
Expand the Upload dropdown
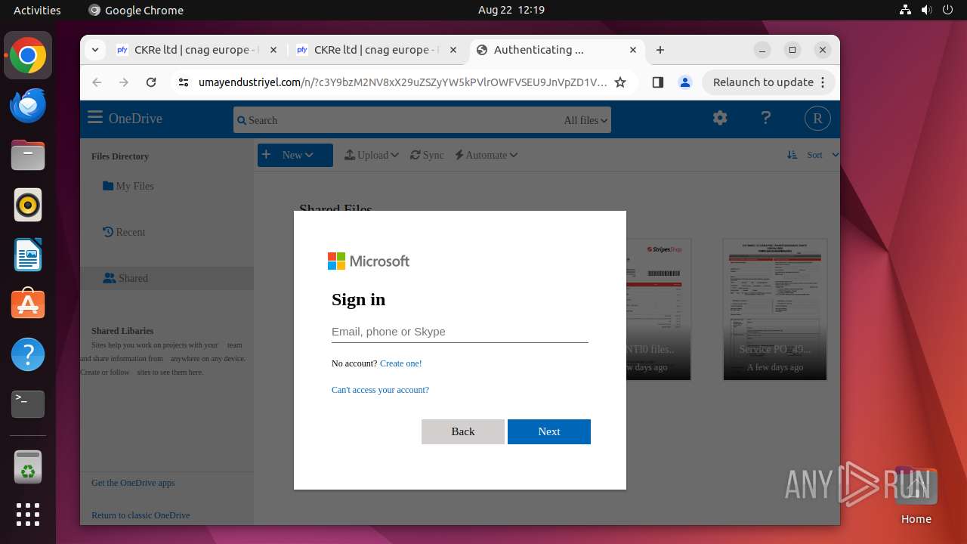372,155
